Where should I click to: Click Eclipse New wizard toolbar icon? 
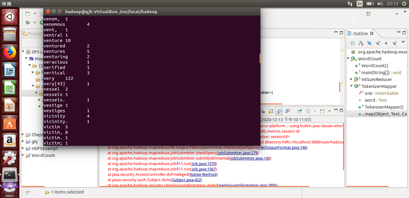(x=28, y=13)
